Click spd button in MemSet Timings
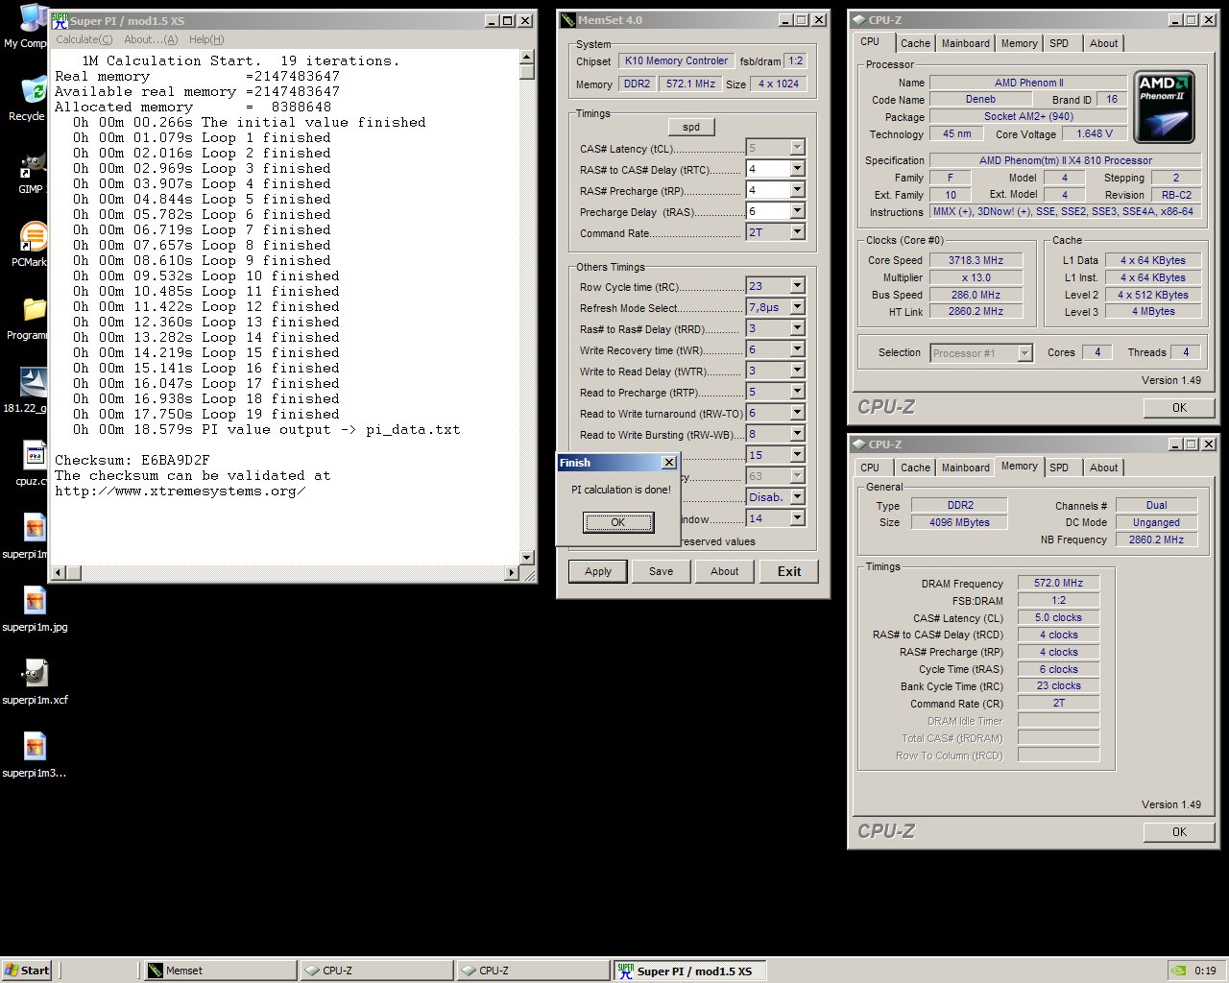This screenshot has height=983, width=1229. coord(691,127)
